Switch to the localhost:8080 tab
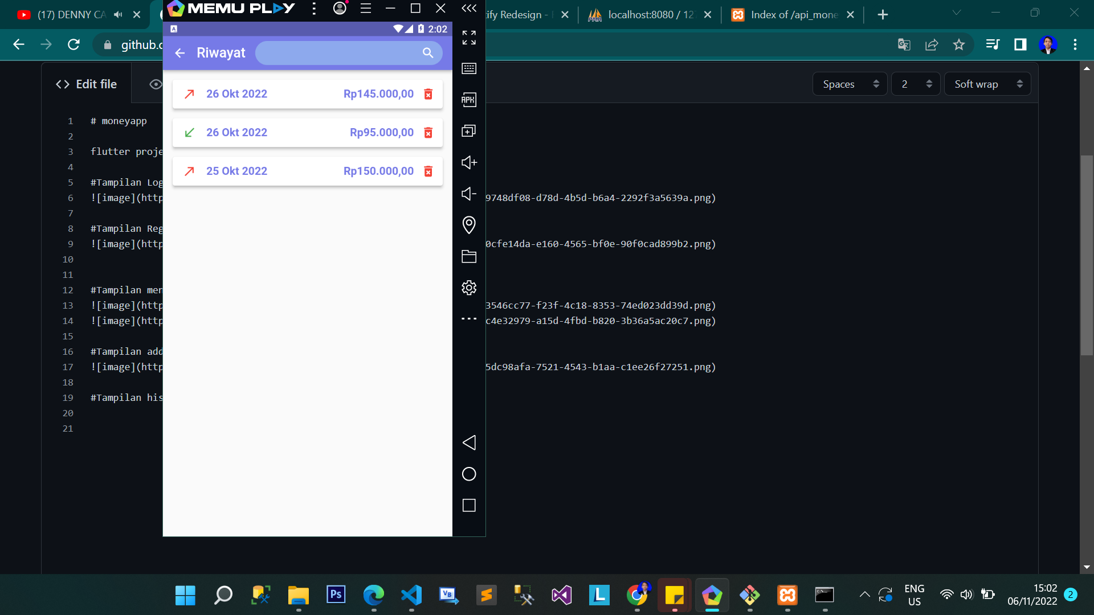Screen dimensions: 1094x615 click(x=644, y=14)
